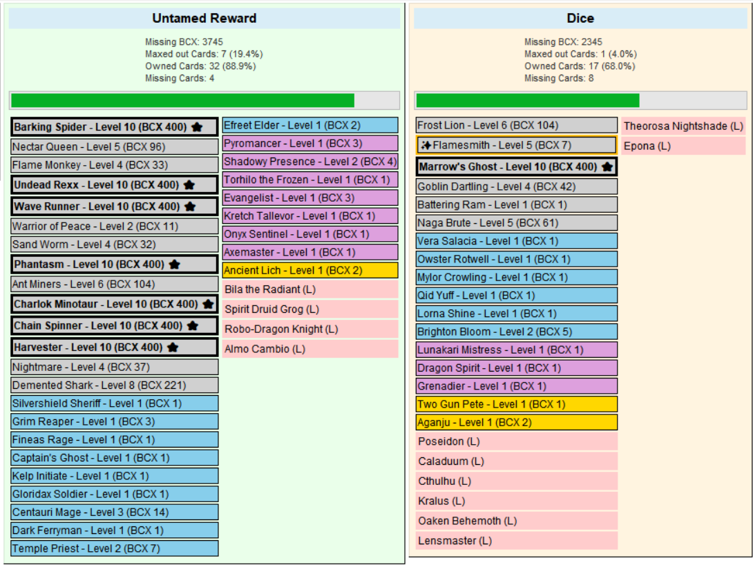Open Efreet Elder - Level 1 card
This screenshot has height=574, width=753.
[310, 125]
